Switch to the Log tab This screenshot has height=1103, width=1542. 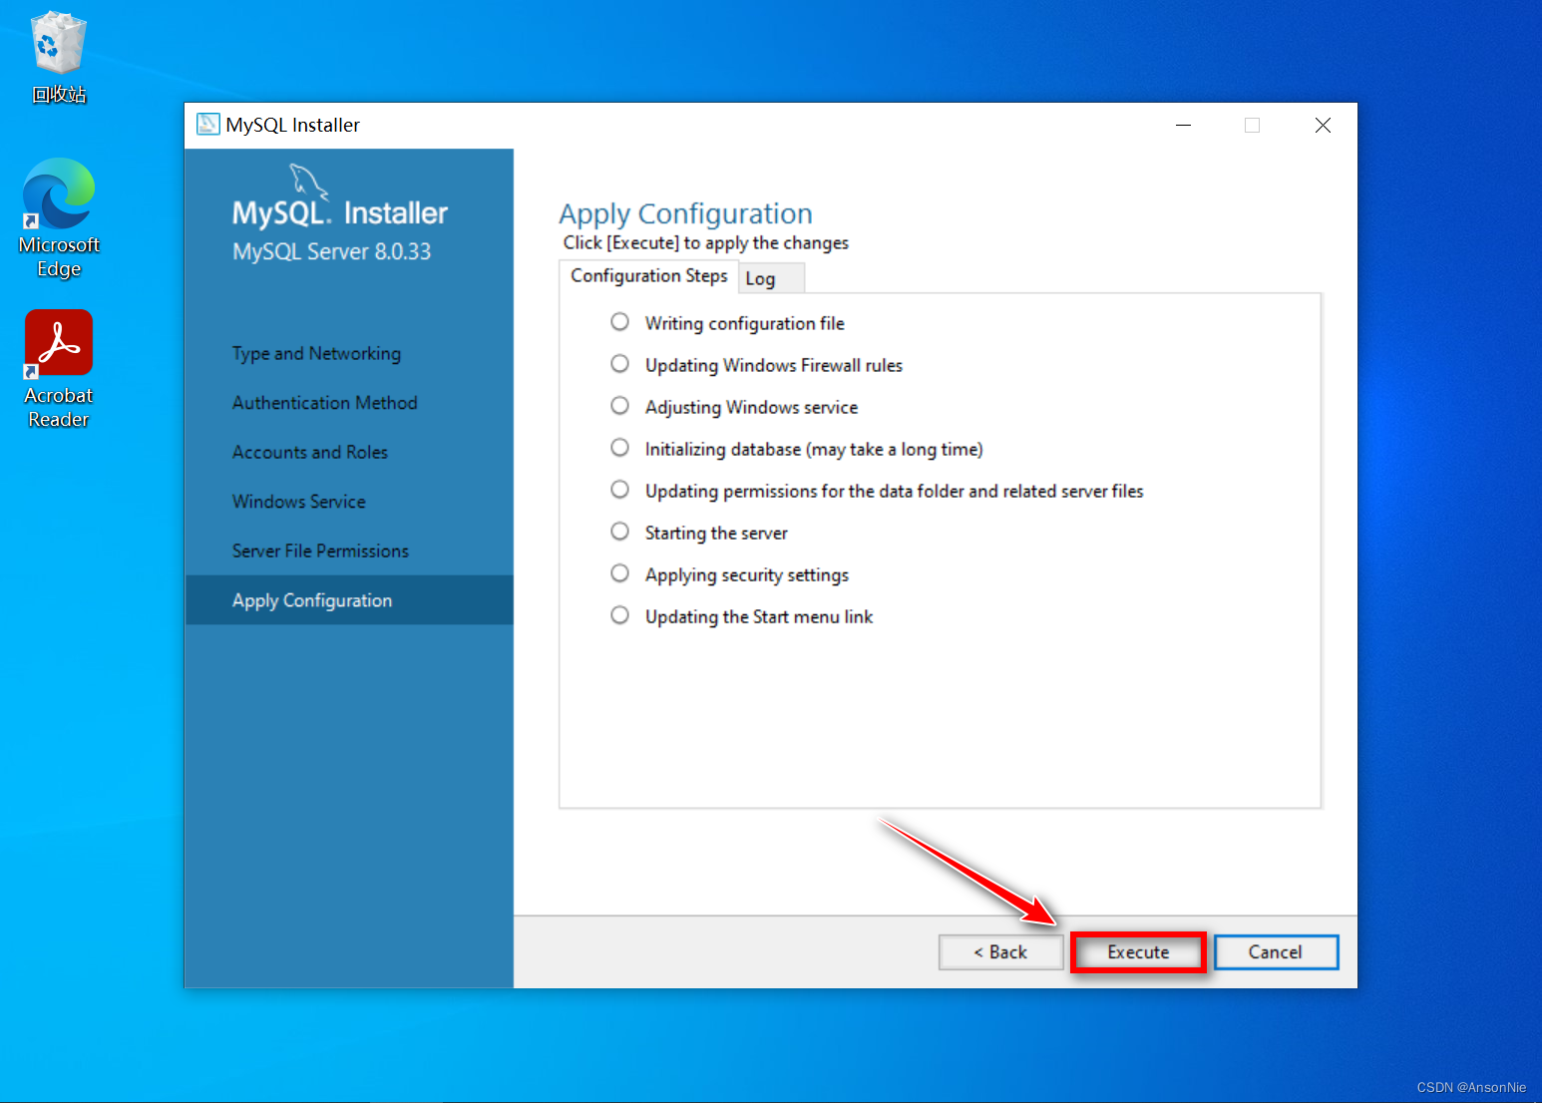click(770, 278)
